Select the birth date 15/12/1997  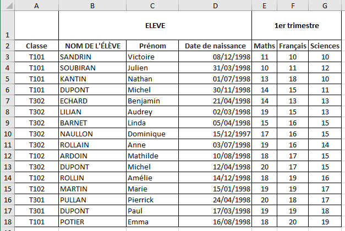tap(215, 134)
